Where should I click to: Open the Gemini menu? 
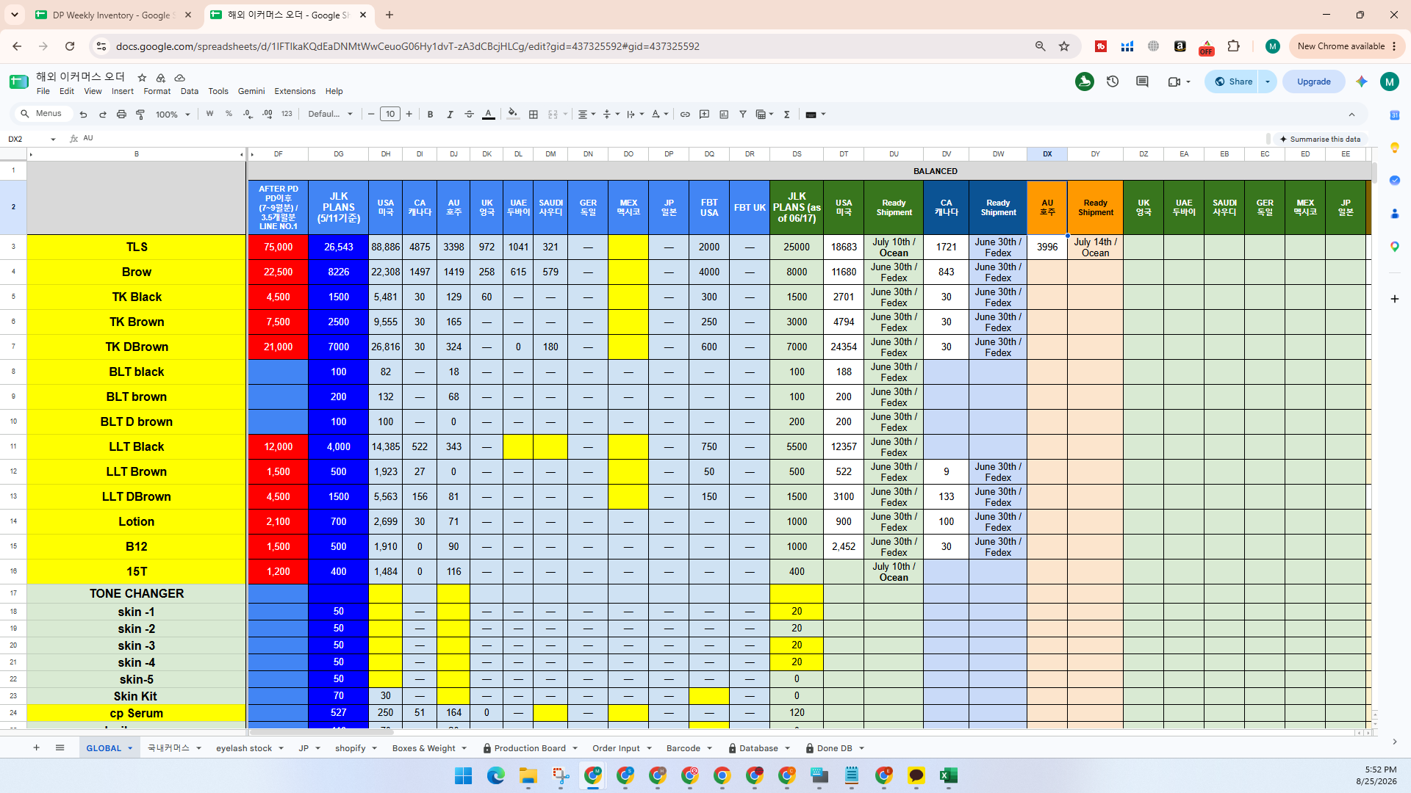[x=251, y=91]
